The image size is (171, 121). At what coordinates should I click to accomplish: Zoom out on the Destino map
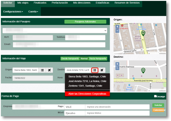point(117,68)
